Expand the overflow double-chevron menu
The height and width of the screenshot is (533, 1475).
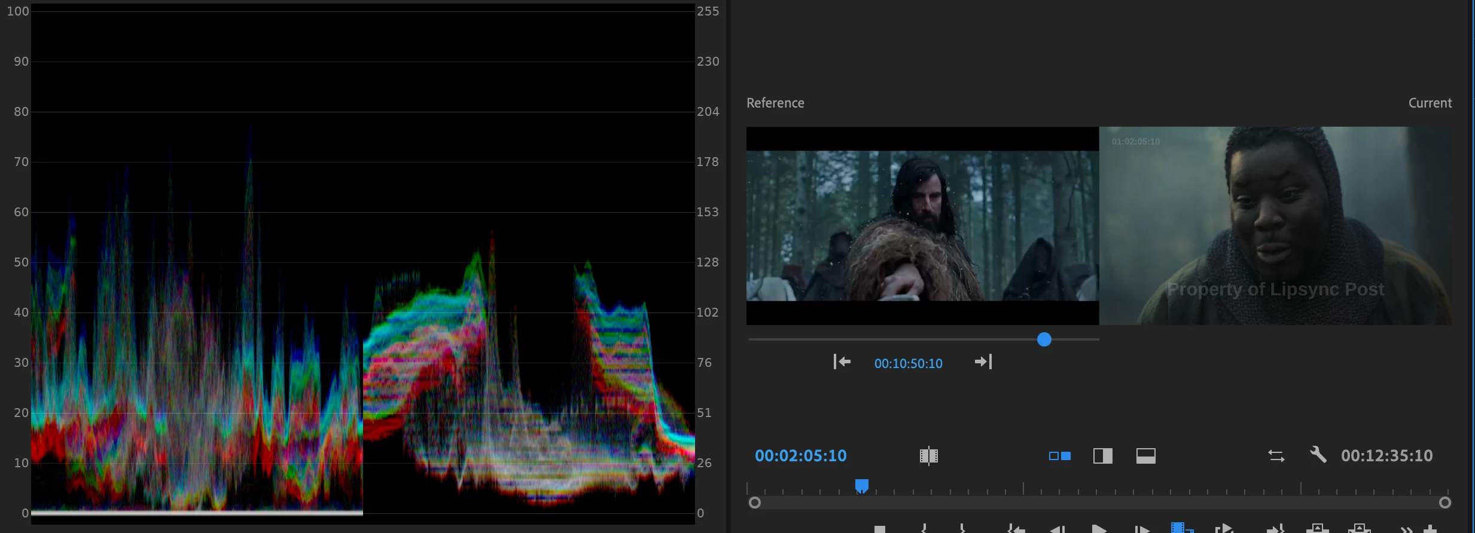click(x=1407, y=530)
